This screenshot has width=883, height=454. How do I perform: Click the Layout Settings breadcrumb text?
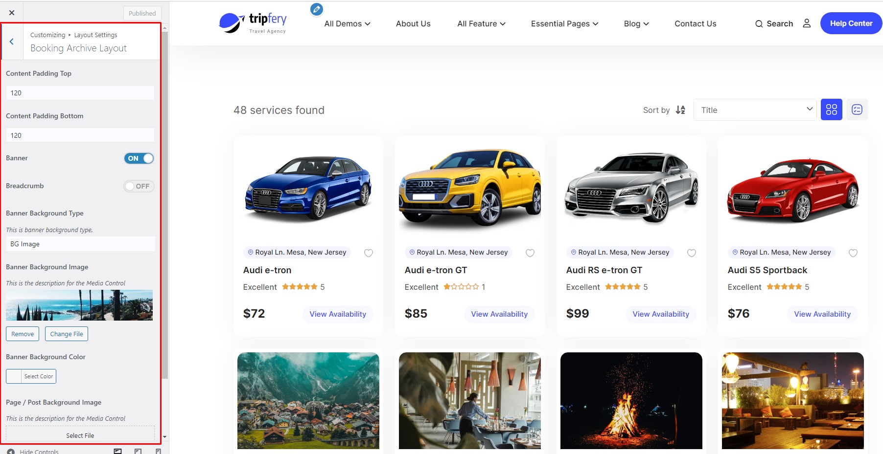pyautogui.click(x=95, y=35)
